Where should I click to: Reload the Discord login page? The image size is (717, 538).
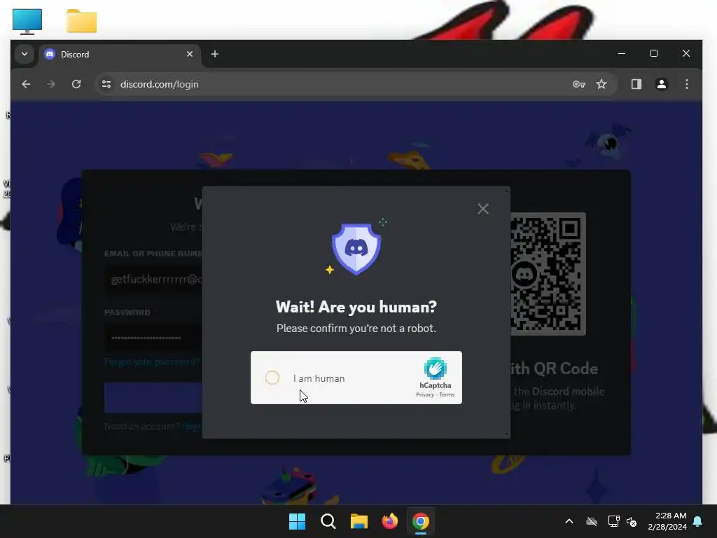(x=76, y=84)
